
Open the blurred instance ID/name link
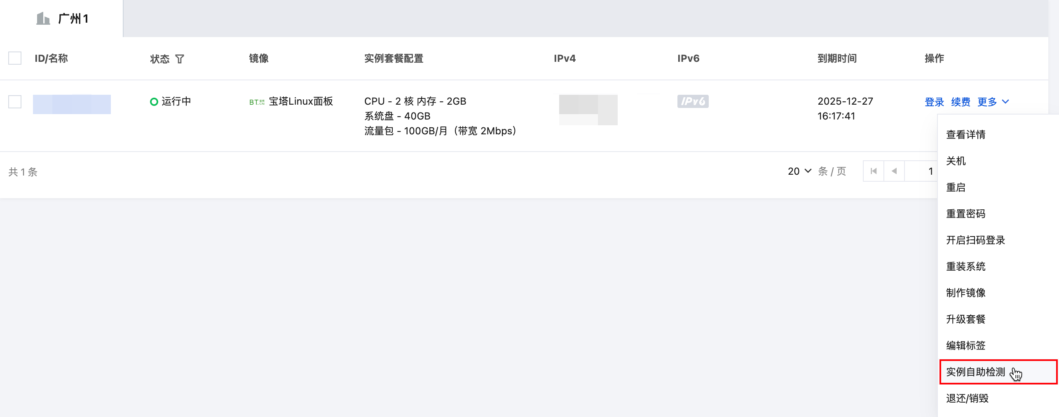[x=72, y=104]
